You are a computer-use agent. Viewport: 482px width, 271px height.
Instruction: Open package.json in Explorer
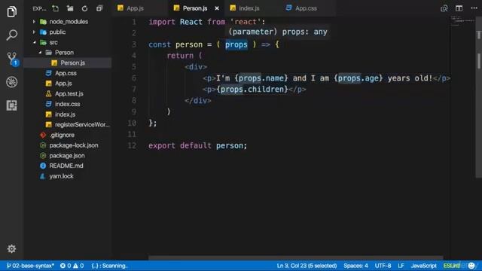(68, 156)
